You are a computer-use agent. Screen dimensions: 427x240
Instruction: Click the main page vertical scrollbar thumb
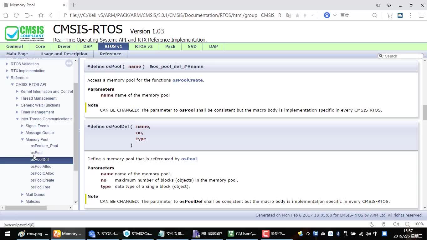[425, 112]
